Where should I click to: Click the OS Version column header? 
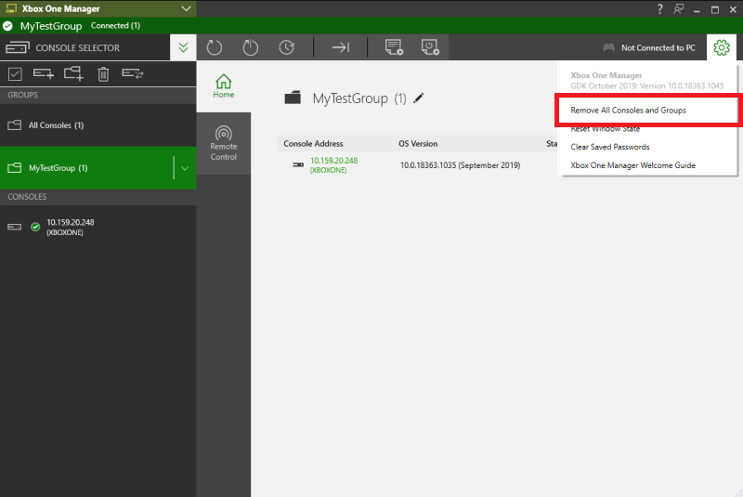[418, 144]
